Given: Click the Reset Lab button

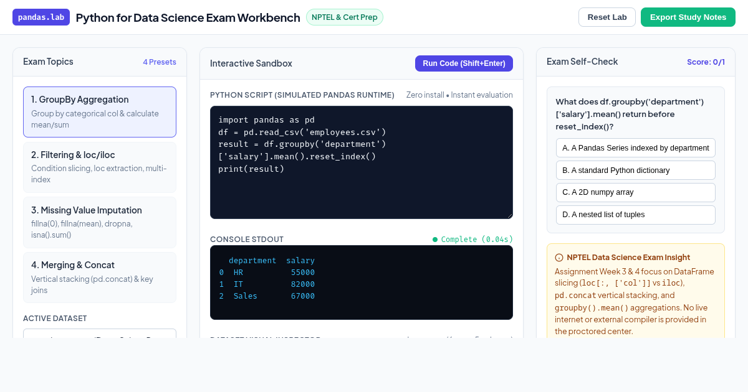Looking at the screenshot, I should (607, 17).
